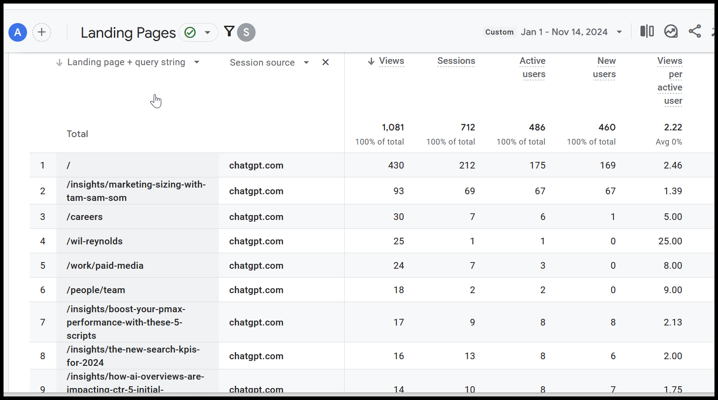Open Landing page + query string dropdown
718x400 pixels.
tap(197, 63)
